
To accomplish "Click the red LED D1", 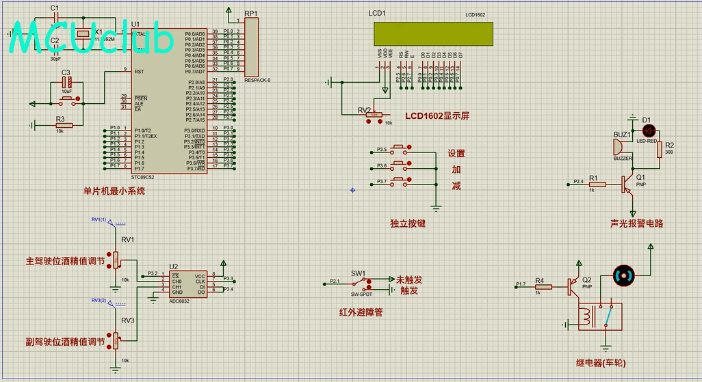I will (x=648, y=131).
